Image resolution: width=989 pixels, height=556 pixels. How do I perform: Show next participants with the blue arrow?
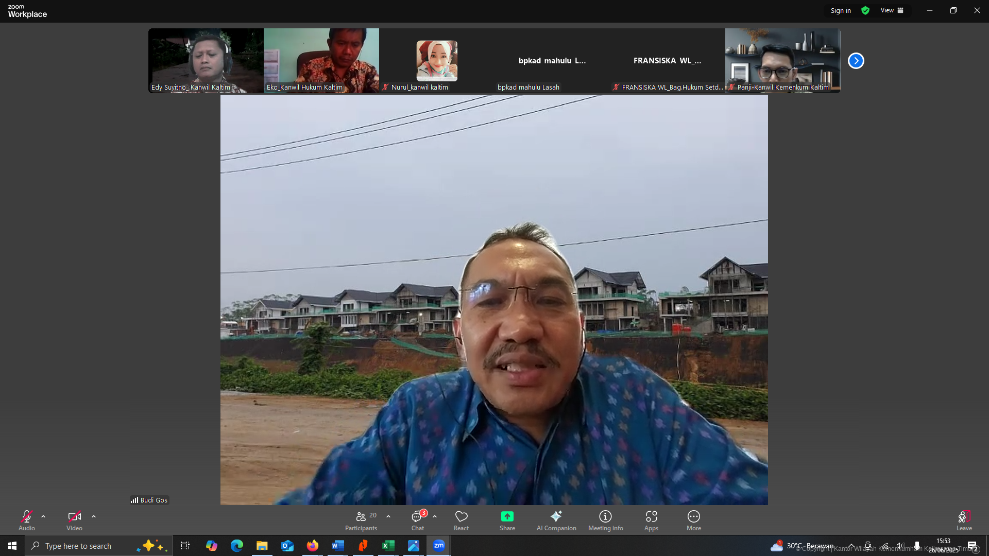(856, 61)
